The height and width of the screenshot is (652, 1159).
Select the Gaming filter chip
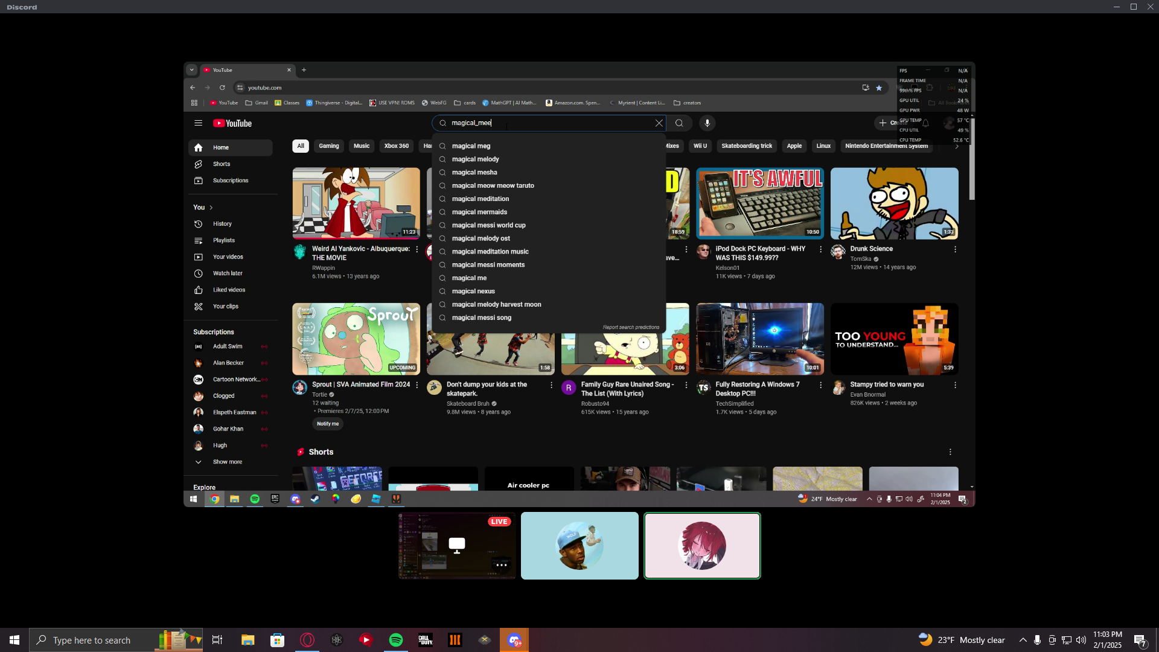click(328, 146)
